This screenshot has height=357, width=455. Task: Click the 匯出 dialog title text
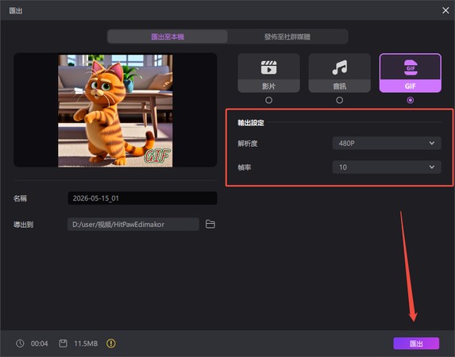tap(16, 11)
